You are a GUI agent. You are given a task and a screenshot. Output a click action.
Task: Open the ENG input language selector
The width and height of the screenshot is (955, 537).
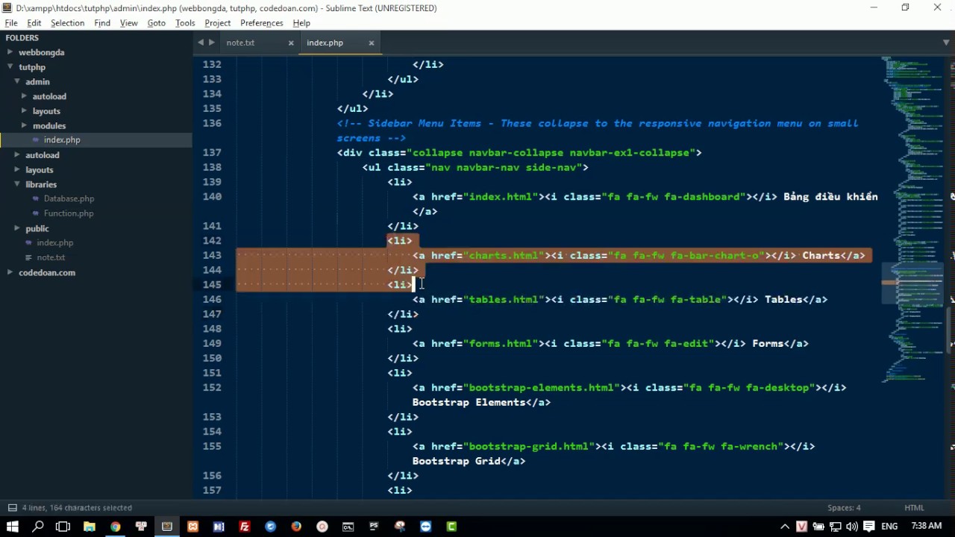(x=889, y=527)
